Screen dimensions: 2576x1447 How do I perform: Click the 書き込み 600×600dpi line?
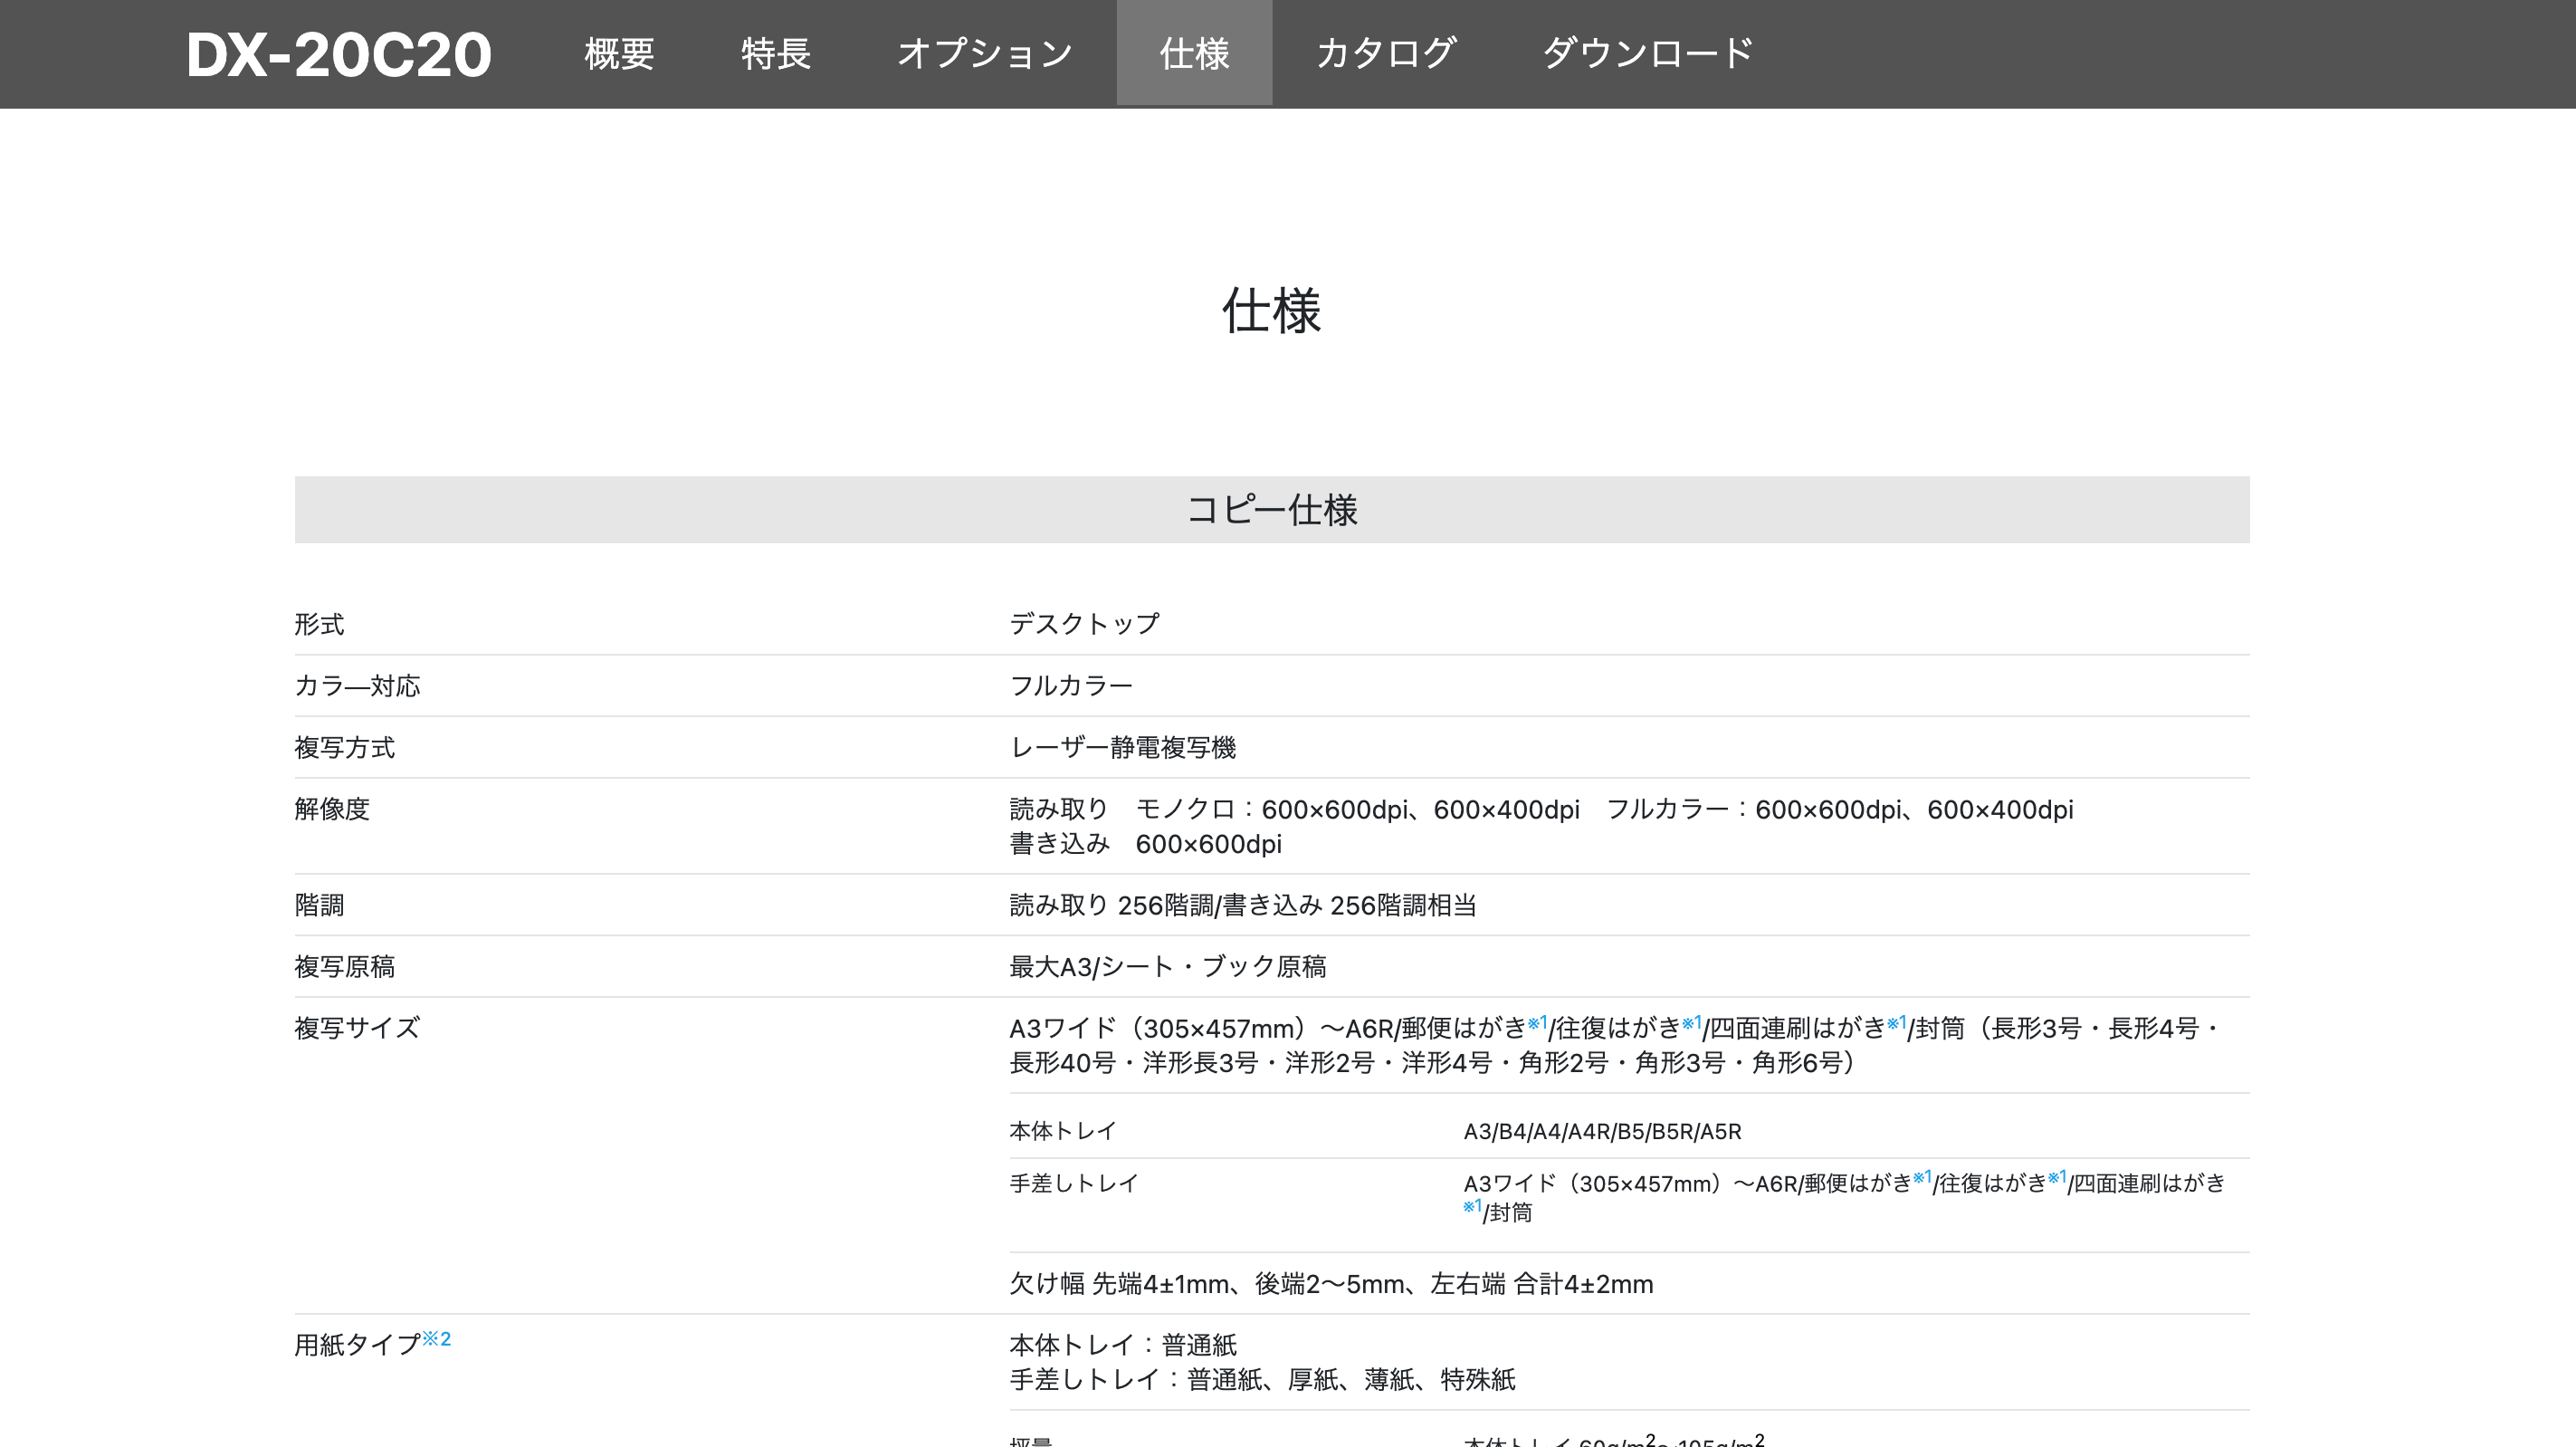pos(1146,844)
